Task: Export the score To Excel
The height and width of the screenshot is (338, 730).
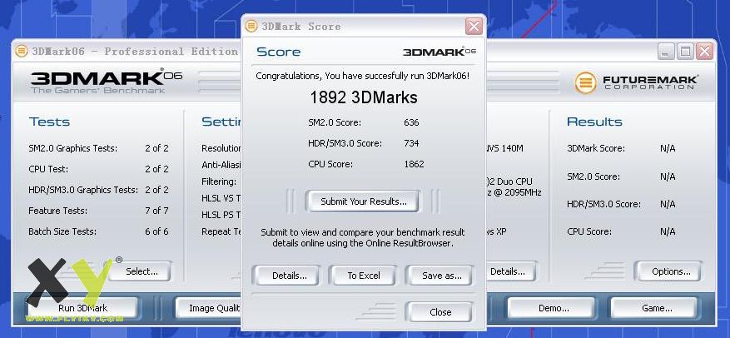Action: pyautogui.click(x=364, y=276)
